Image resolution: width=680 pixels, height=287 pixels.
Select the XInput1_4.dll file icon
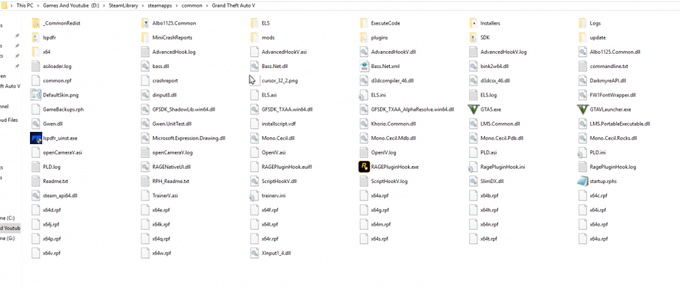[x=254, y=252]
